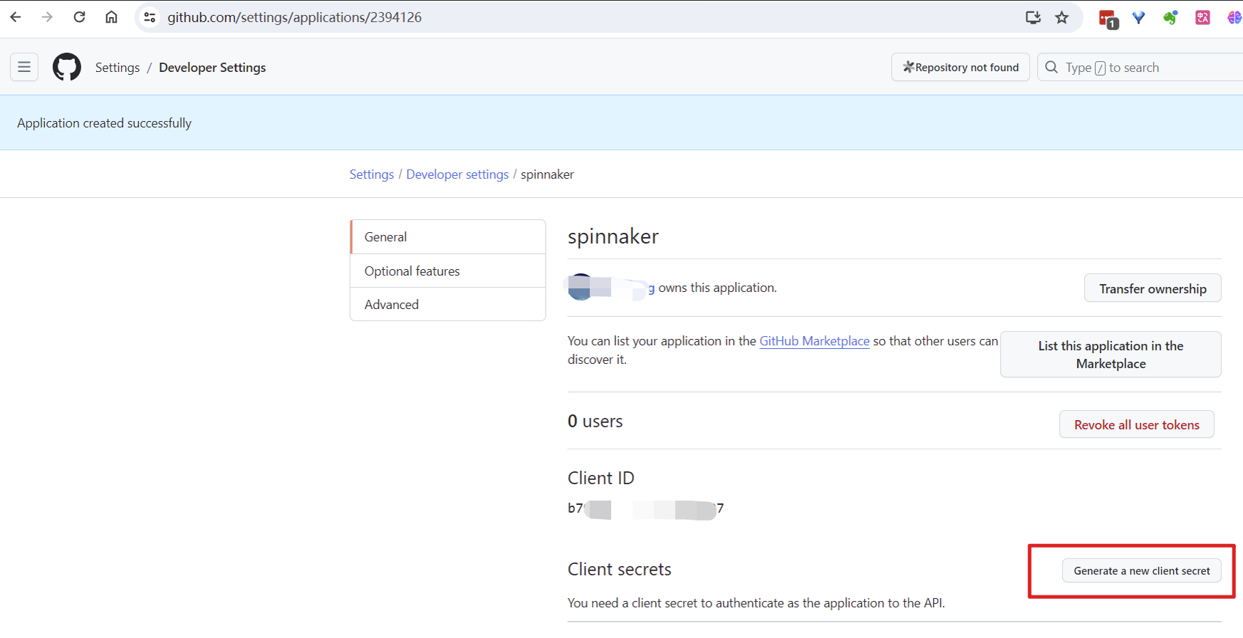Click the spinnaker breadcrumb text
The width and height of the screenshot is (1243, 638).
click(x=547, y=174)
